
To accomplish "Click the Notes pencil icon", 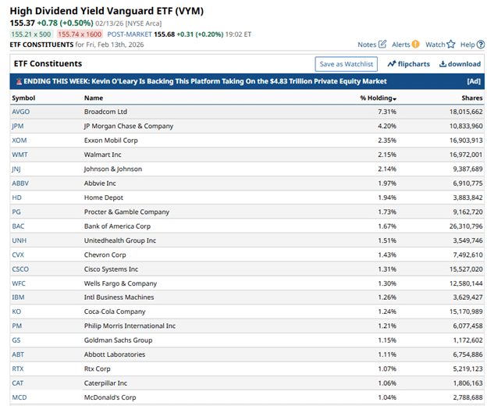I will 382,44.
